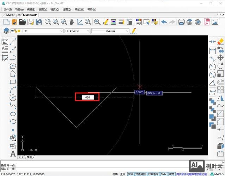
Task: Select the Eraser tool on right toolbar
Action: (x=221, y=42)
